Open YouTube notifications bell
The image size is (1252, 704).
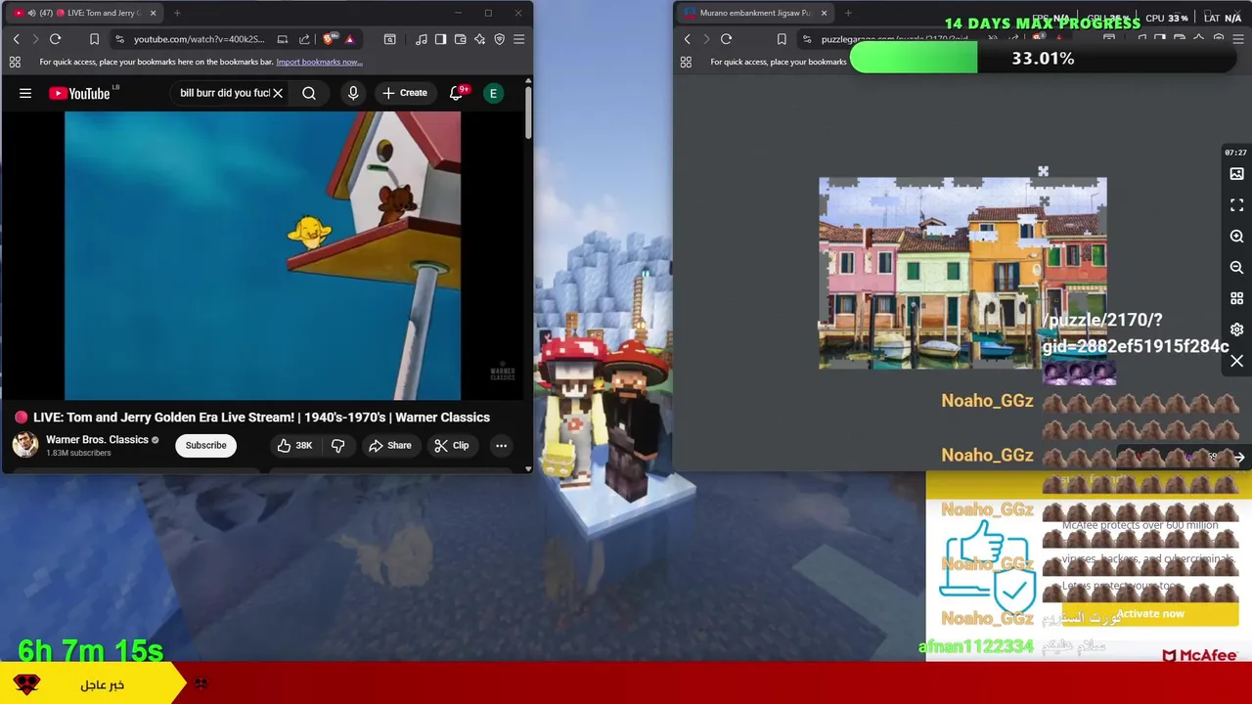[x=457, y=93]
